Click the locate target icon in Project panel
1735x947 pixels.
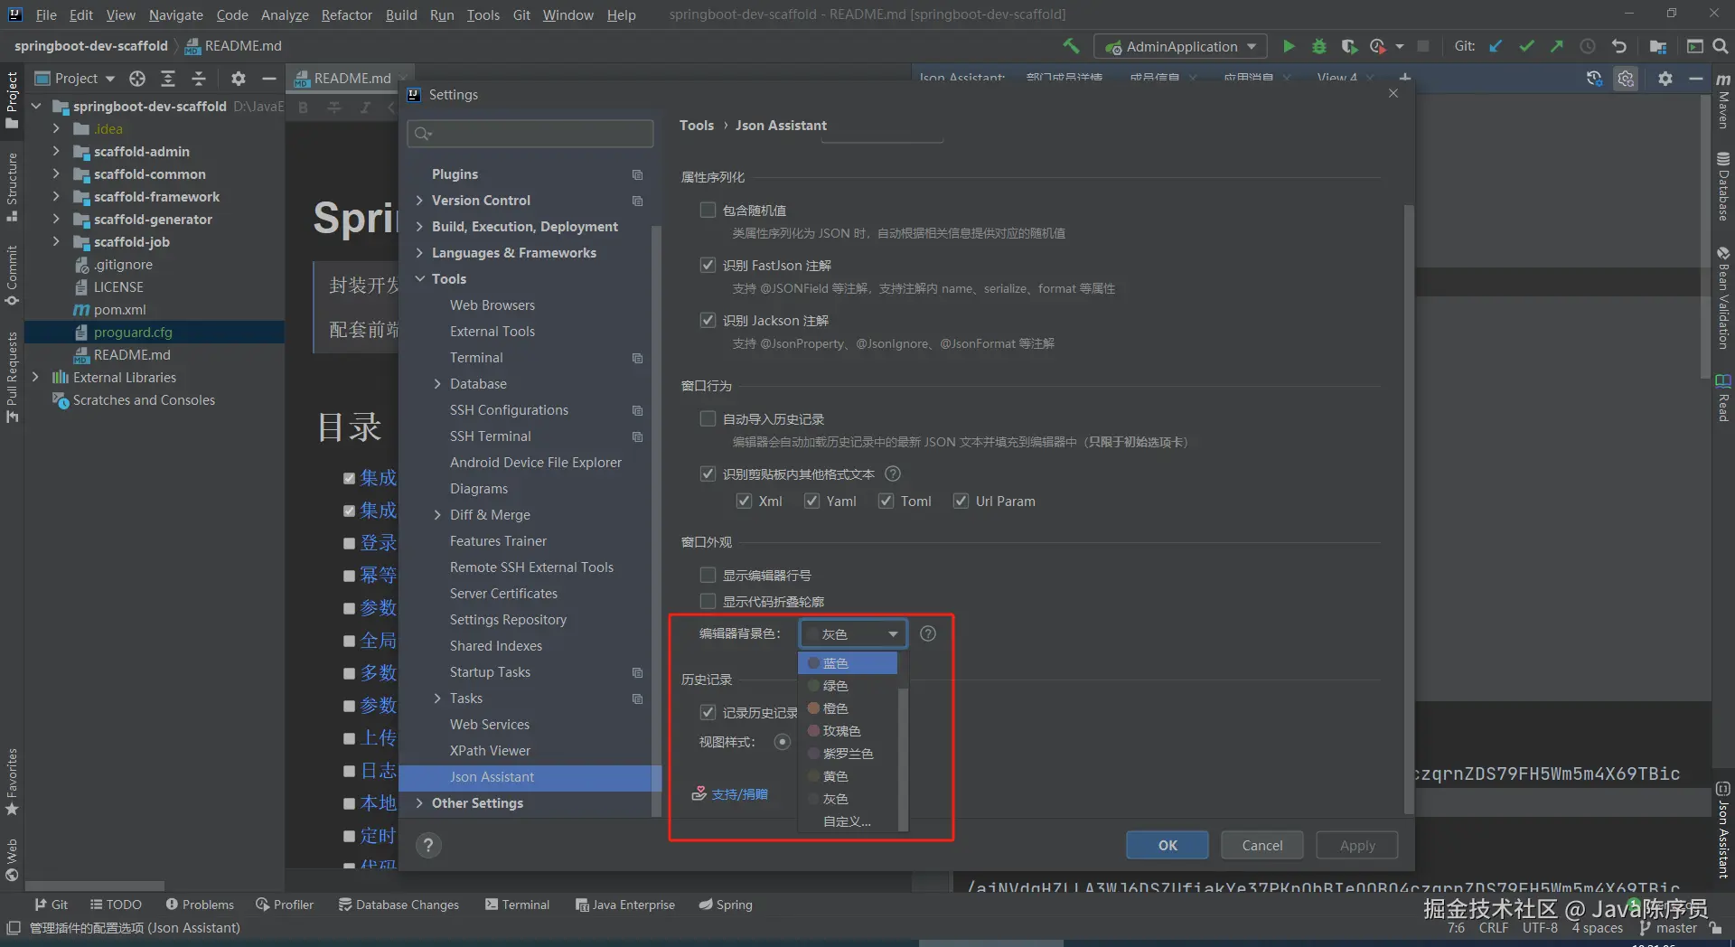(x=137, y=79)
